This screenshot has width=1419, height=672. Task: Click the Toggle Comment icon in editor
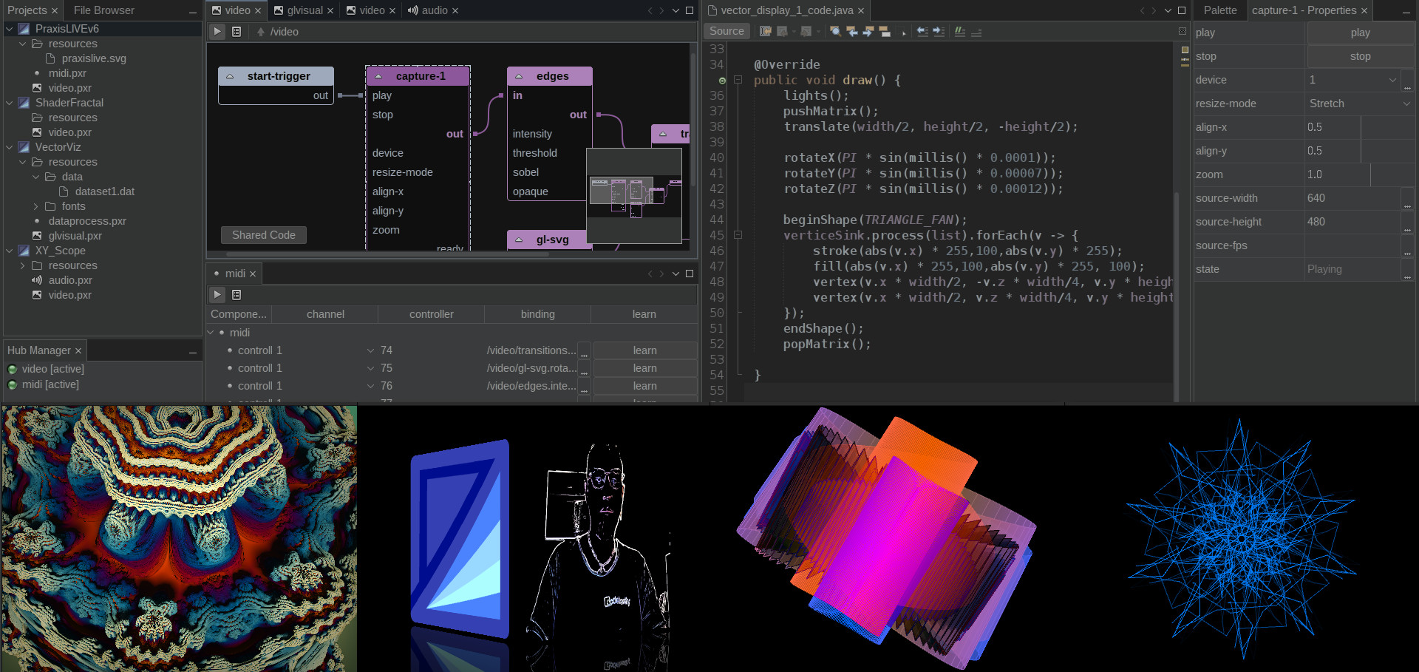tap(959, 31)
